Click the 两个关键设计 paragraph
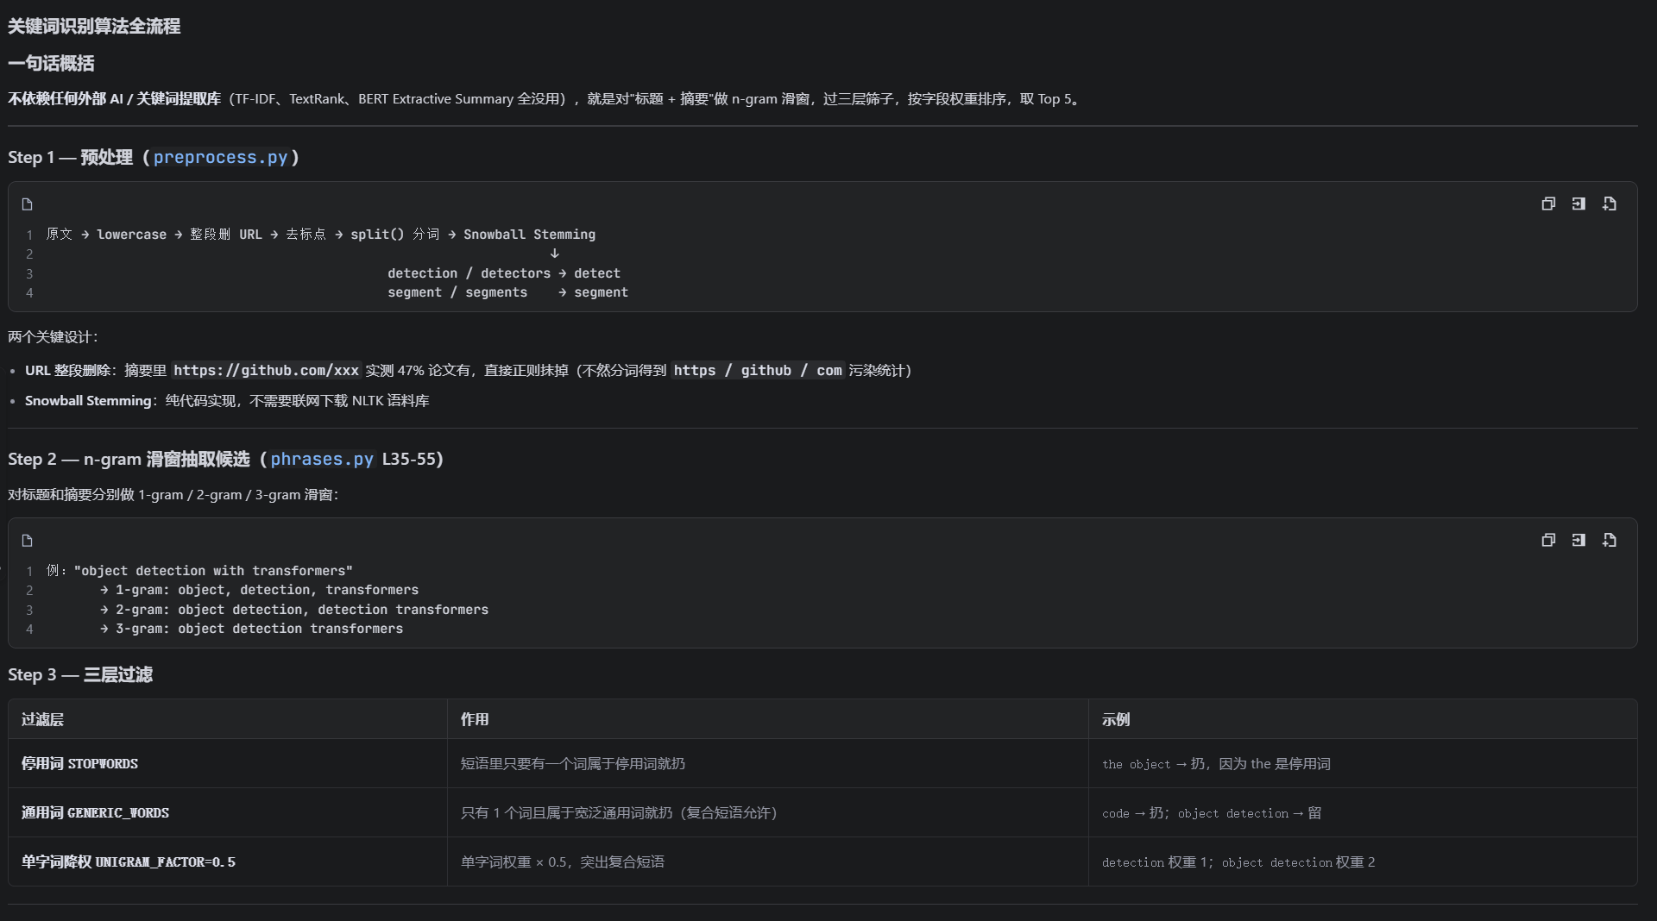1657x921 pixels. tap(54, 336)
